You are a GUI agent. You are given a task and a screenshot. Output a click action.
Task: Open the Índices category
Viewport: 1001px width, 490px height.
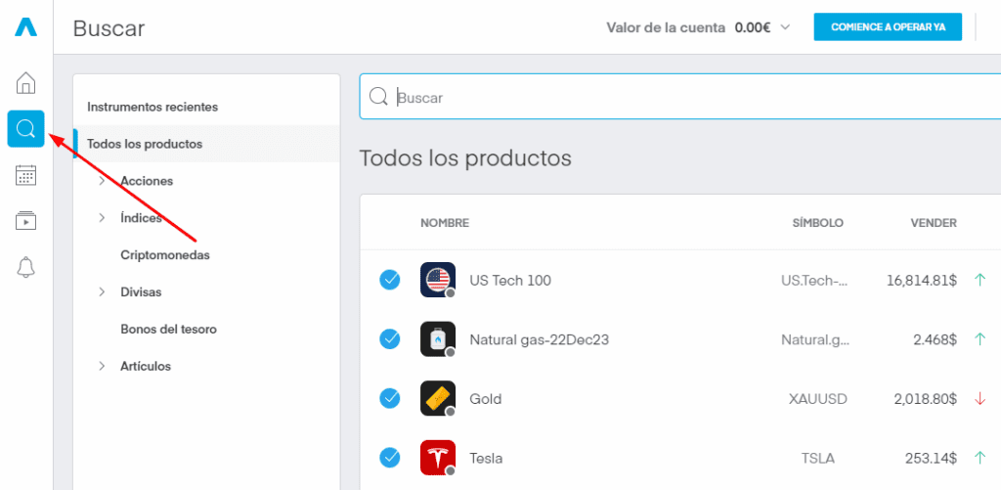point(141,218)
